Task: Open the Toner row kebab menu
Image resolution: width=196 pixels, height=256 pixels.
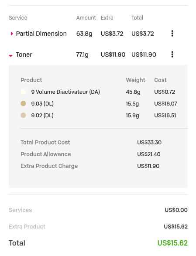Action: tap(172, 55)
